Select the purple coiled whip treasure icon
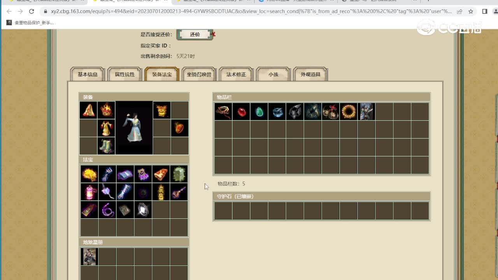The image size is (498, 280). 107,210
